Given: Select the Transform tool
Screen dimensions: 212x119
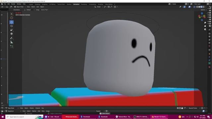Looking at the screenshot, I should click(x=12, y=34).
